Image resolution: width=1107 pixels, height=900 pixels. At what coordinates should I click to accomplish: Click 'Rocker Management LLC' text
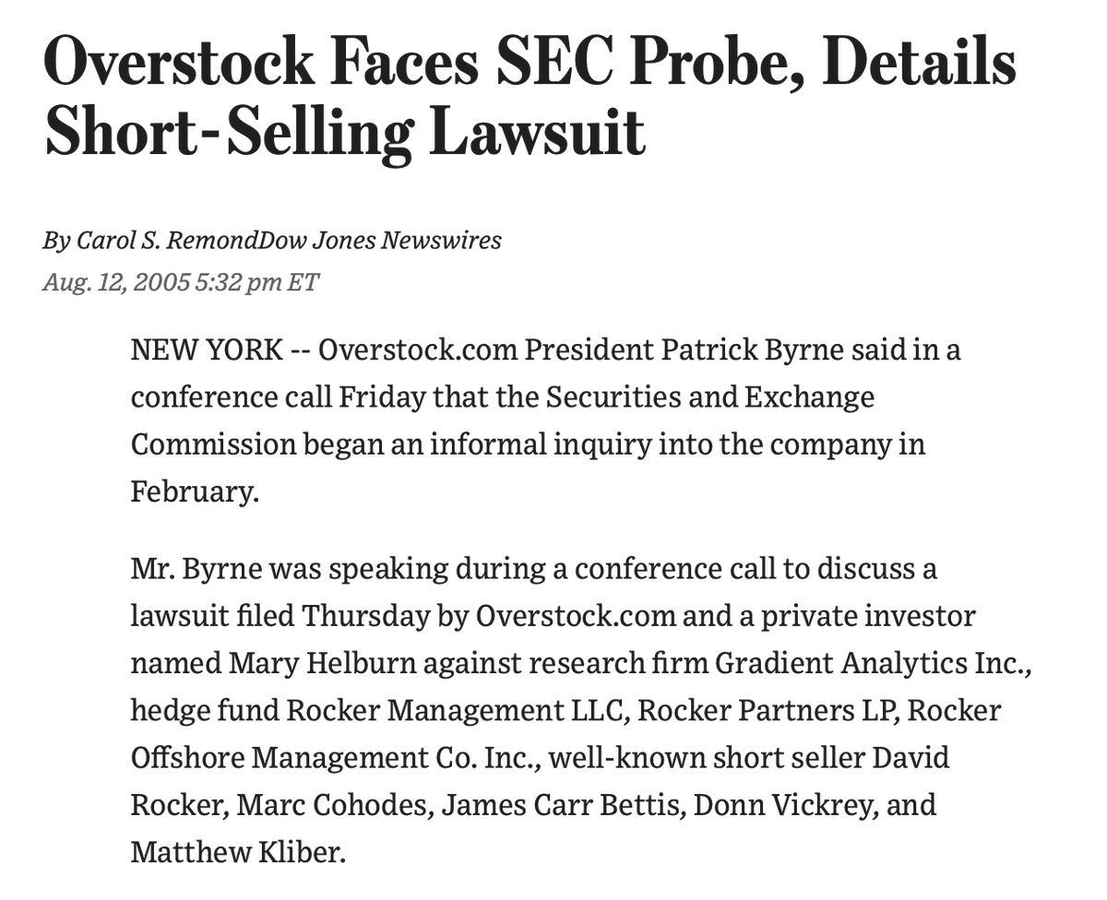pyautogui.click(x=458, y=711)
